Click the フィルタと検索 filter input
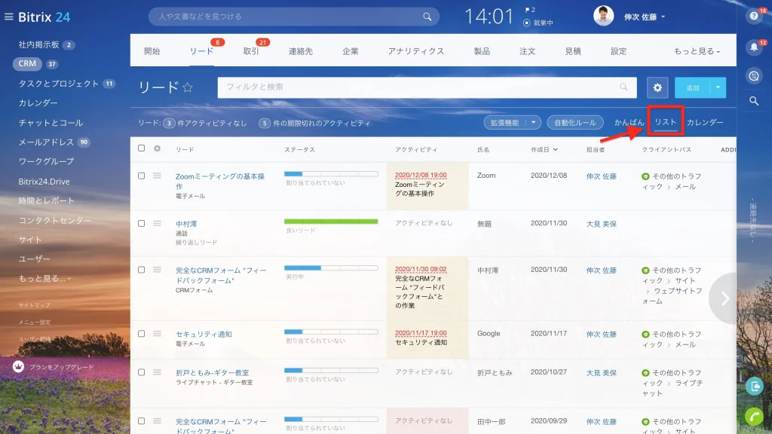Image resolution: width=772 pixels, height=434 pixels. (427, 87)
